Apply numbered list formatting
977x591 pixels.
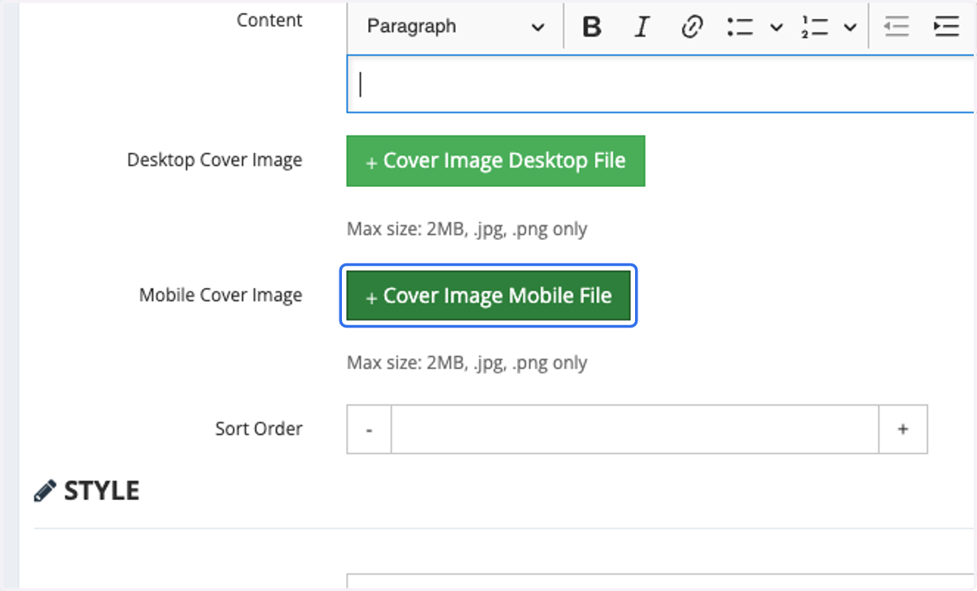point(815,27)
